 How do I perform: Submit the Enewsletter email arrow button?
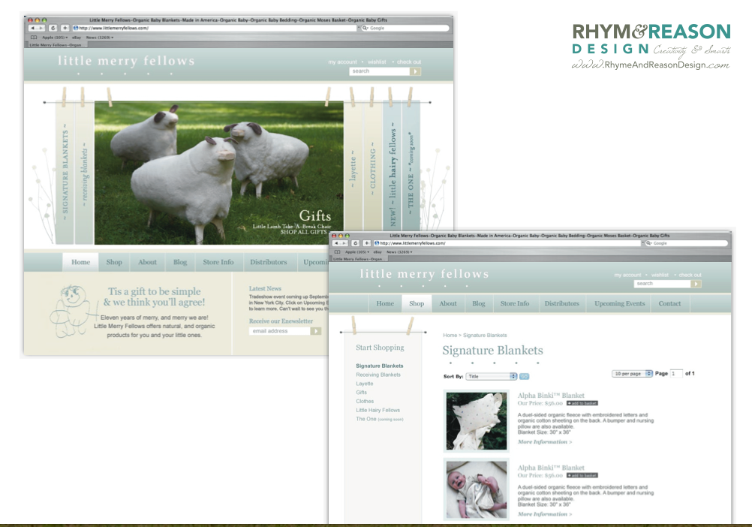click(x=315, y=331)
